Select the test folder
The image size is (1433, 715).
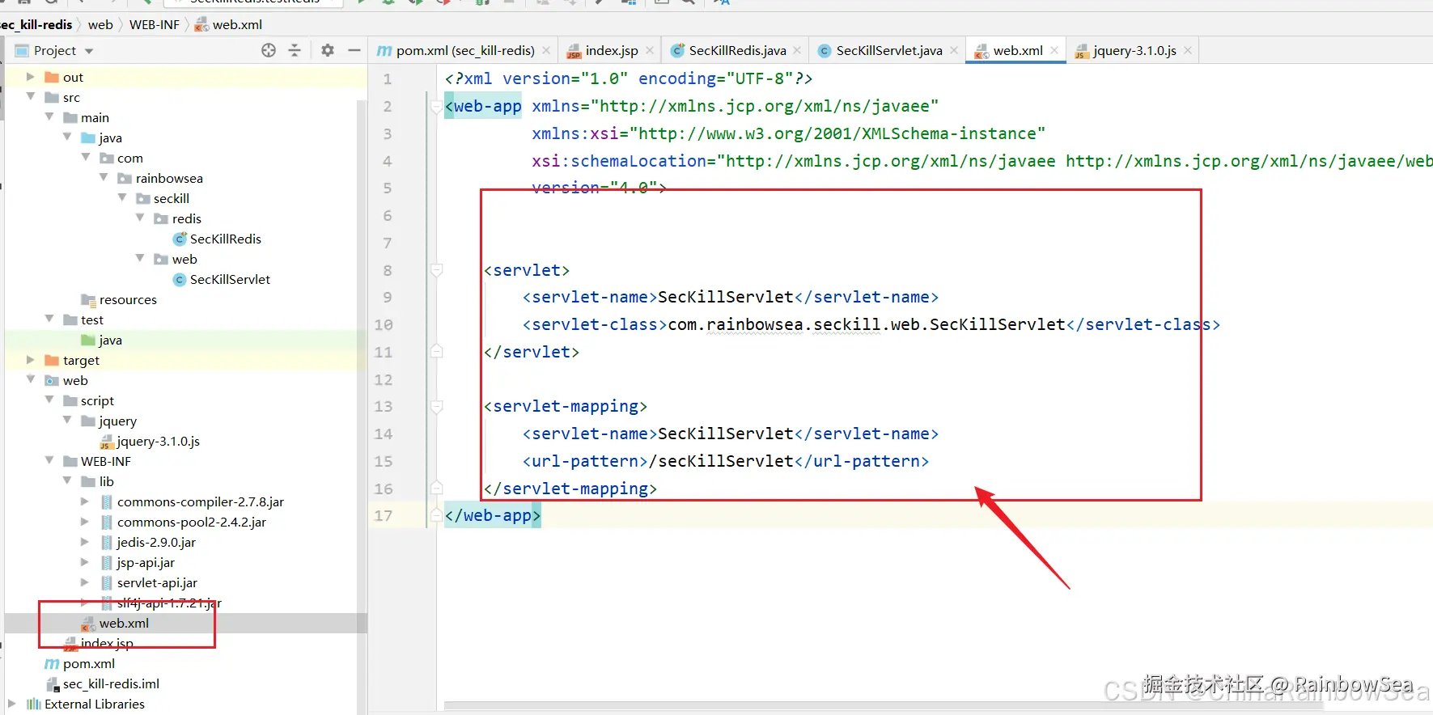83,319
